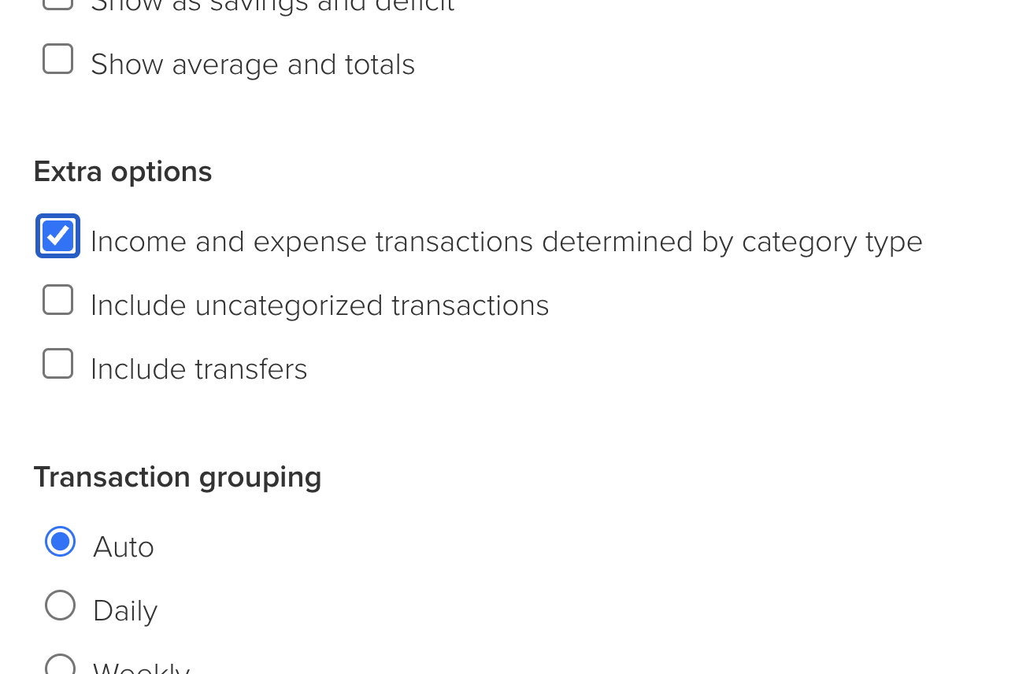
Task: Click the "Daily" option label text
Action: [125, 611]
